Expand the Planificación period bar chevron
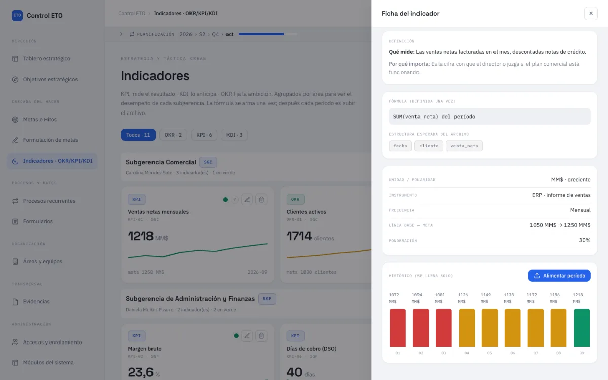Image resolution: width=608 pixels, height=380 pixels. (121, 34)
